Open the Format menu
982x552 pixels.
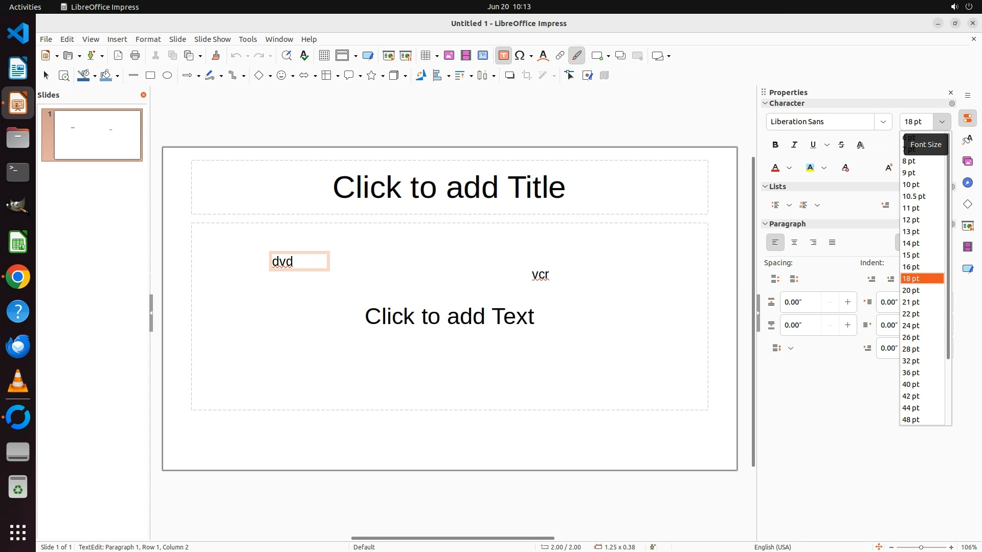click(x=148, y=39)
